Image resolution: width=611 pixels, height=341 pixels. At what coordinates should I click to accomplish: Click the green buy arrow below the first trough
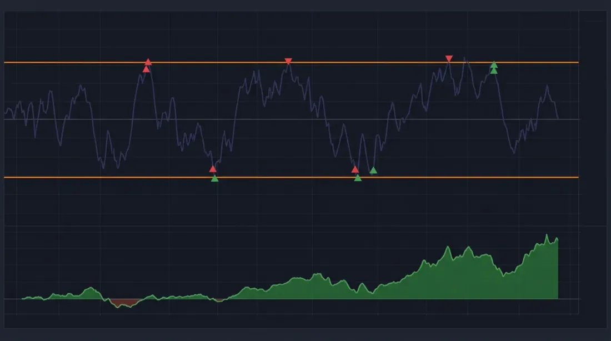click(214, 179)
